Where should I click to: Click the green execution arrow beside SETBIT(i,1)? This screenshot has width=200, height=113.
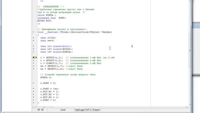coord(36,57)
